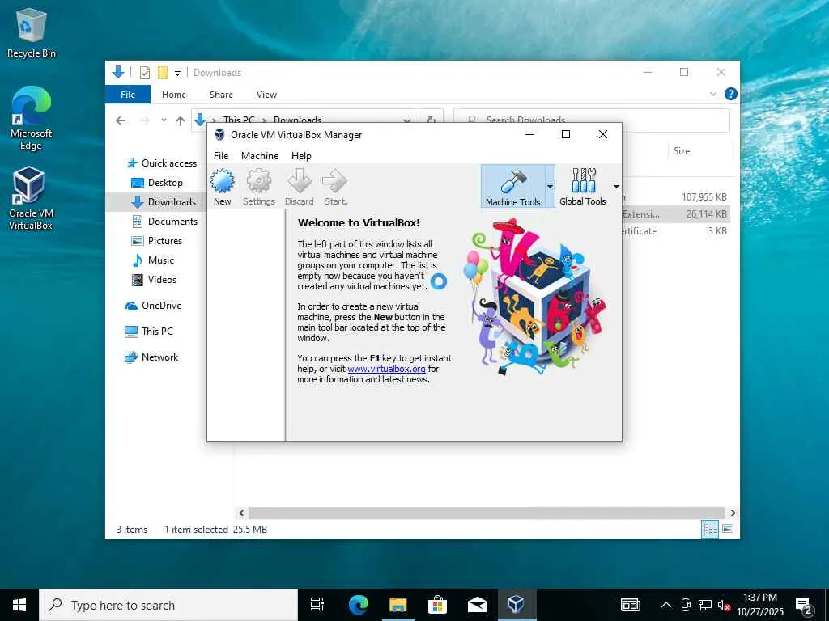The height and width of the screenshot is (621, 829).
Task: Open Settings in the VirtualBox toolbar
Action: click(258, 187)
